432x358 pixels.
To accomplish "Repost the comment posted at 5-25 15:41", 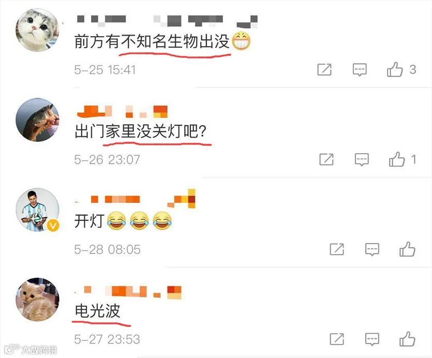I will 324,69.
